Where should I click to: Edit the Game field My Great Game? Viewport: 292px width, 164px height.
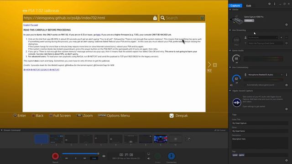coord(260,131)
